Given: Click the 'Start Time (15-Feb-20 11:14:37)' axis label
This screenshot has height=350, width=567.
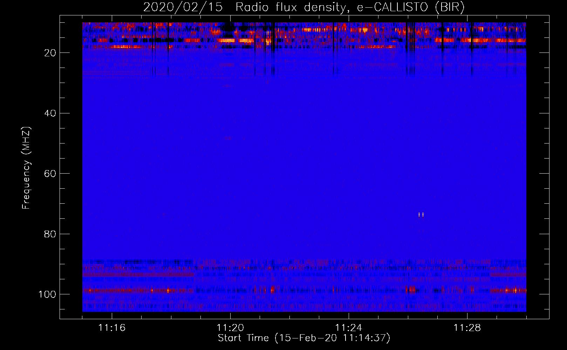Looking at the screenshot, I should 304,338.
